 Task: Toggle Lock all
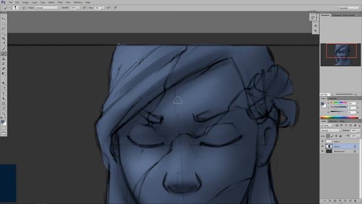[x=341, y=136]
